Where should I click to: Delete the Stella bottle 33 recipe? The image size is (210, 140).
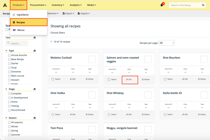202,115
